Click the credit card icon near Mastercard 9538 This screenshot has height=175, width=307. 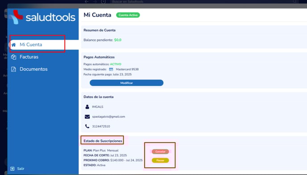[x=111, y=69]
